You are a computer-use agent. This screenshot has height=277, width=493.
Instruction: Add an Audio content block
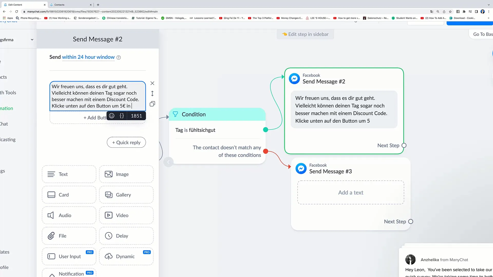click(x=69, y=215)
